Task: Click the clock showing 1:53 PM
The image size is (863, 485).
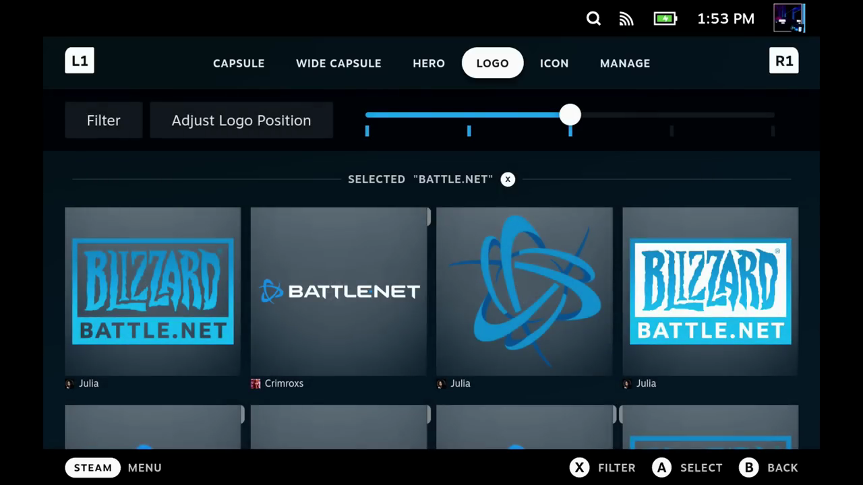Action: (x=725, y=19)
